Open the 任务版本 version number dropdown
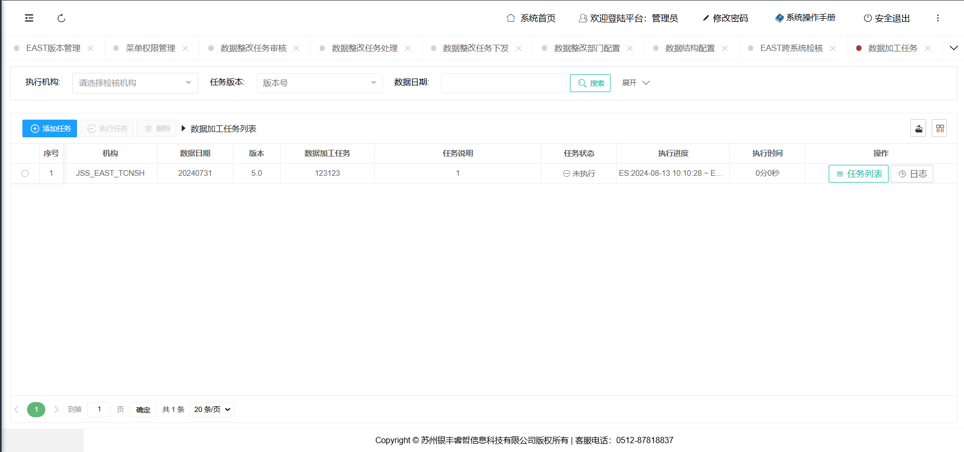The width and height of the screenshot is (964, 452). [x=319, y=83]
